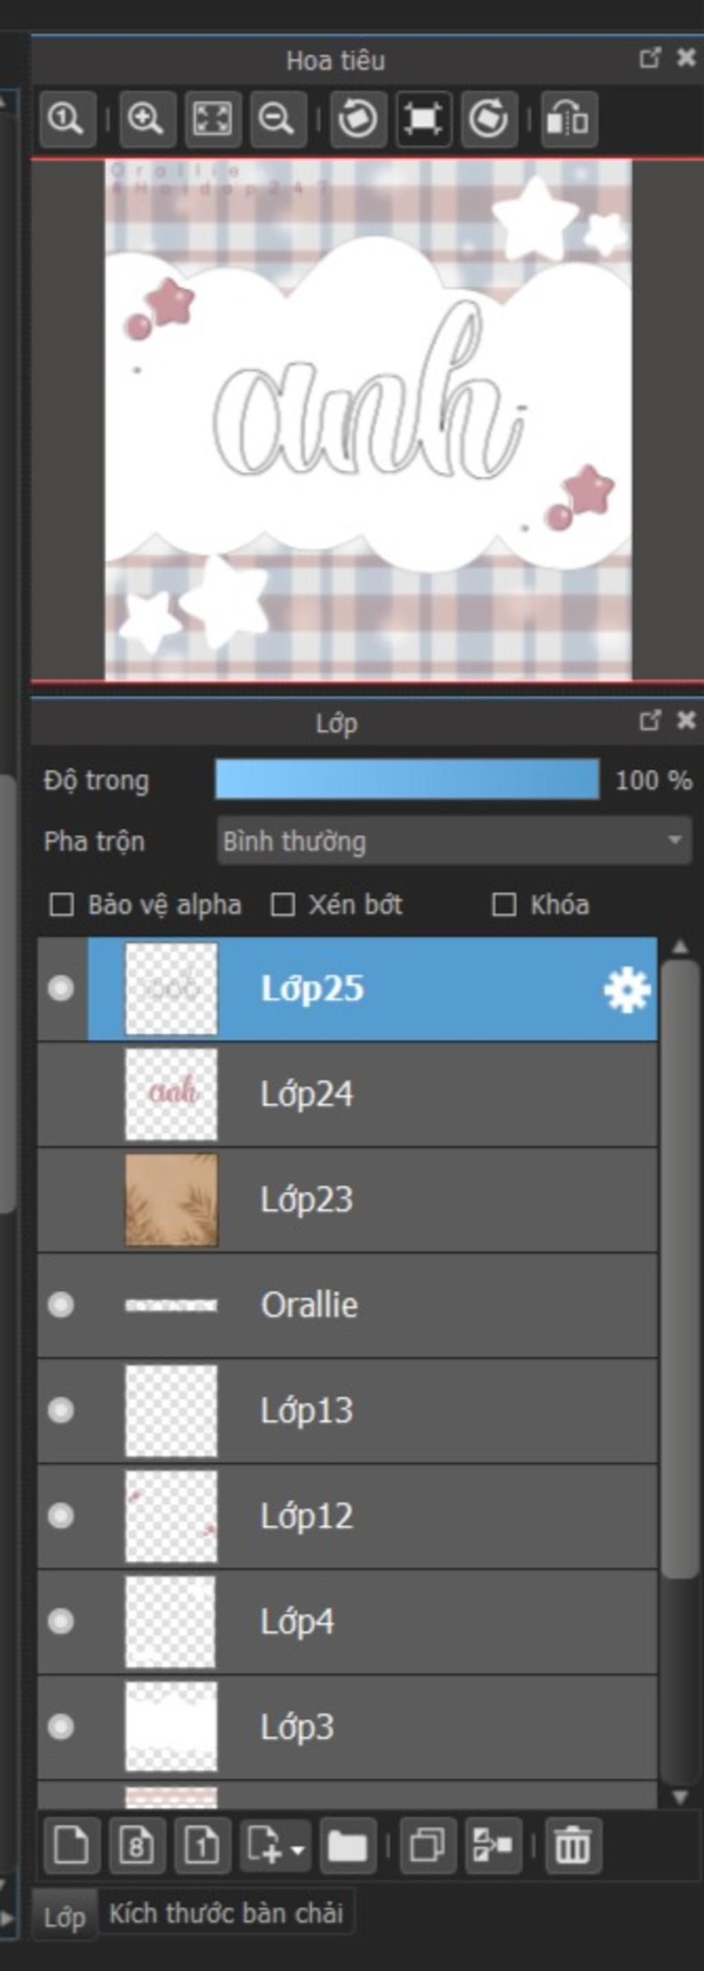Image resolution: width=704 pixels, height=1971 pixels.
Task: Adjust the Độ trong opacity slider
Action: tap(406, 780)
